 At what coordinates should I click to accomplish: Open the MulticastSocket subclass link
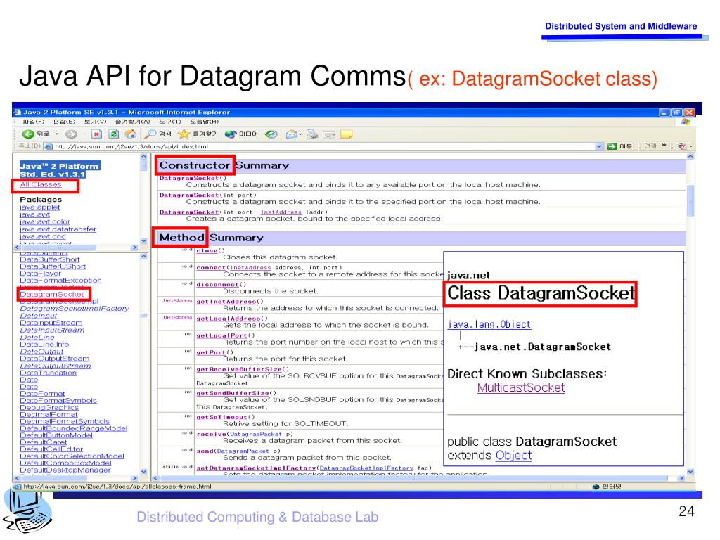click(520, 387)
